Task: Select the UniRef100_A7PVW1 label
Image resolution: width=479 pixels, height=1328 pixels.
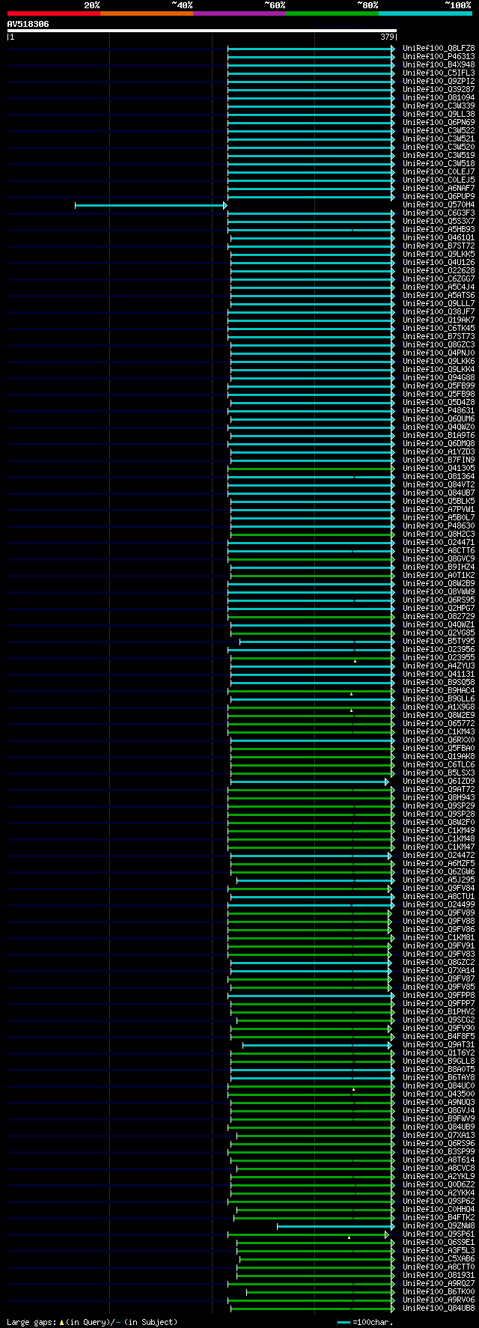Action: pyautogui.click(x=439, y=509)
